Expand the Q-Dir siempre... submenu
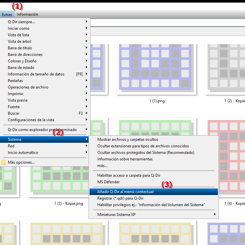The height and width of the screenshot is (245, 245). click(x=45, y=22)
